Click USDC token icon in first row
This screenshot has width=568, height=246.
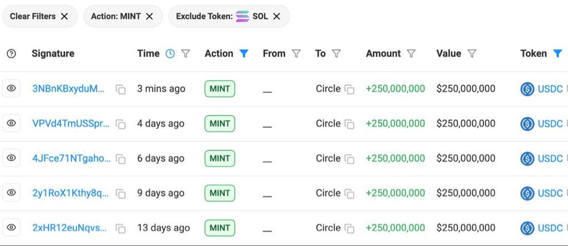tap(527, 89)
